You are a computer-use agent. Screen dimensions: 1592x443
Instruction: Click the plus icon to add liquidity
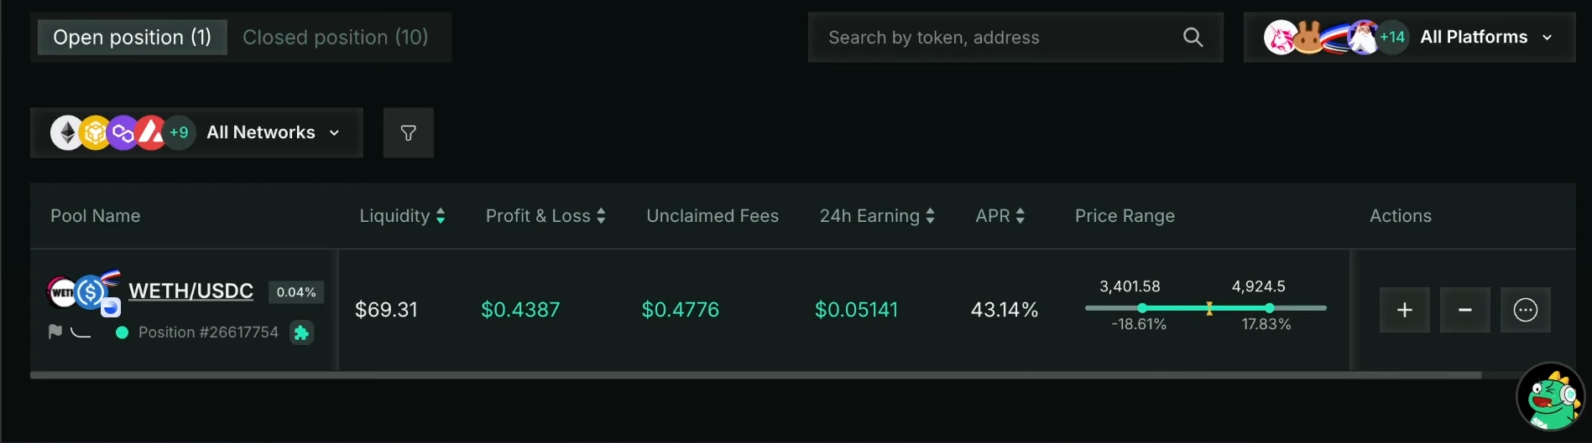tap(1404, 310)
